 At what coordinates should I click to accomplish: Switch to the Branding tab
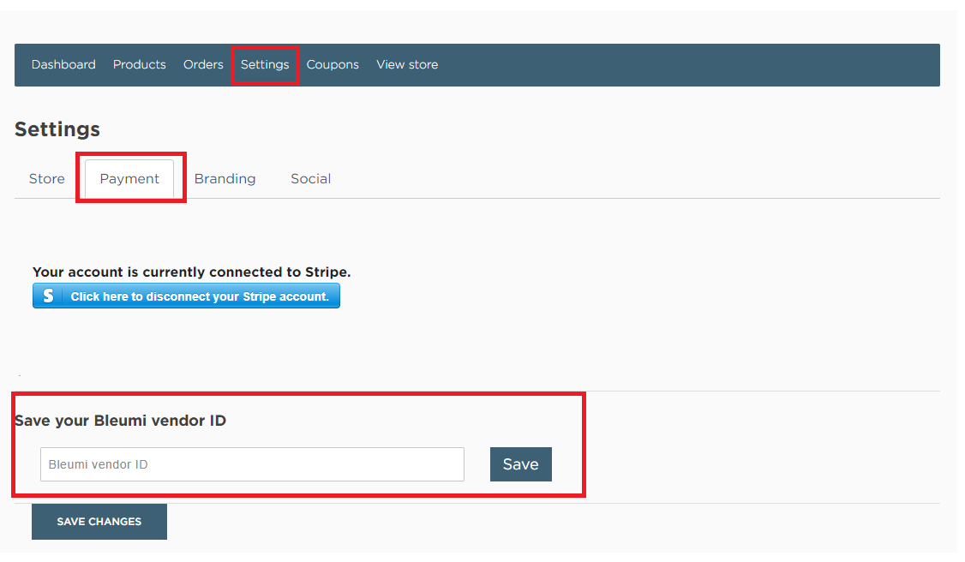pos(225,179)
